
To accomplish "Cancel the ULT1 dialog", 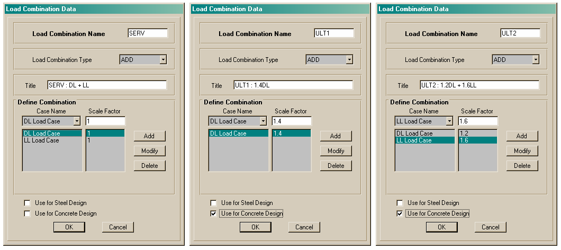I will click(x=304, y=227).
